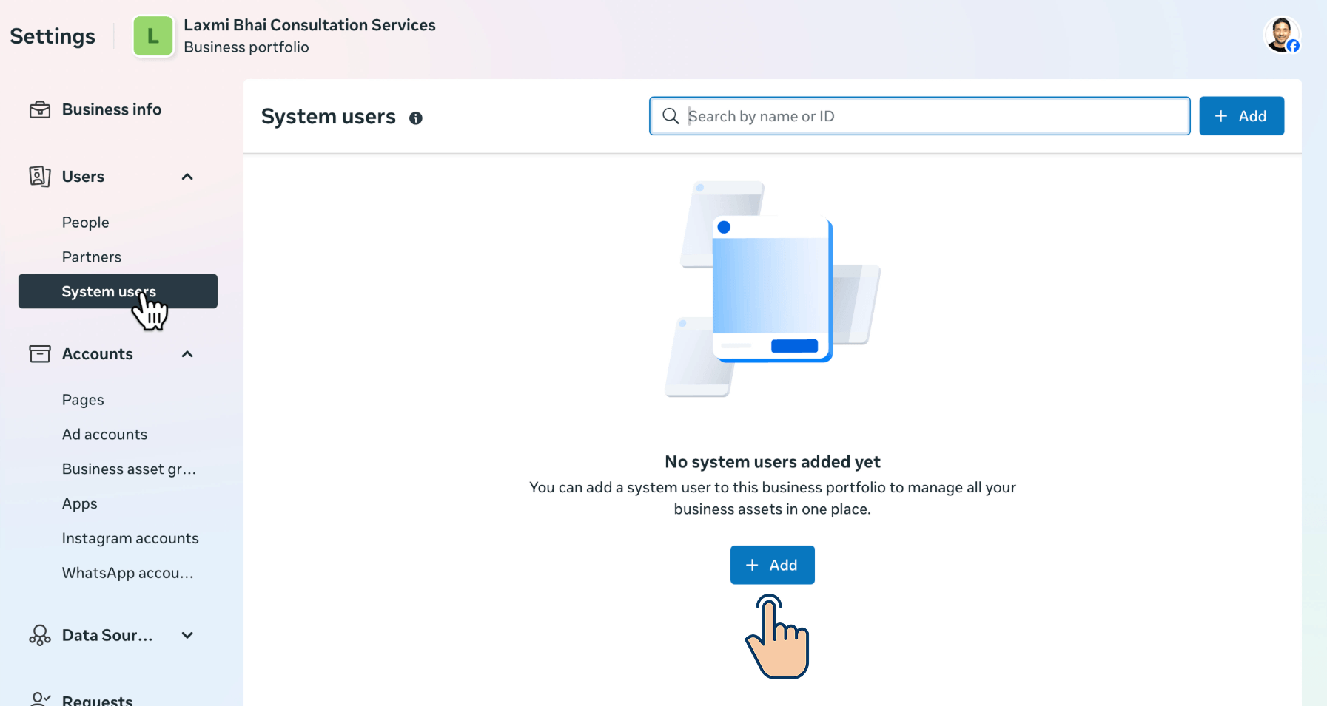This screenshot has height=706, width=1327.
Task: Collapse the Users section chevron
Action: point(187,177)
